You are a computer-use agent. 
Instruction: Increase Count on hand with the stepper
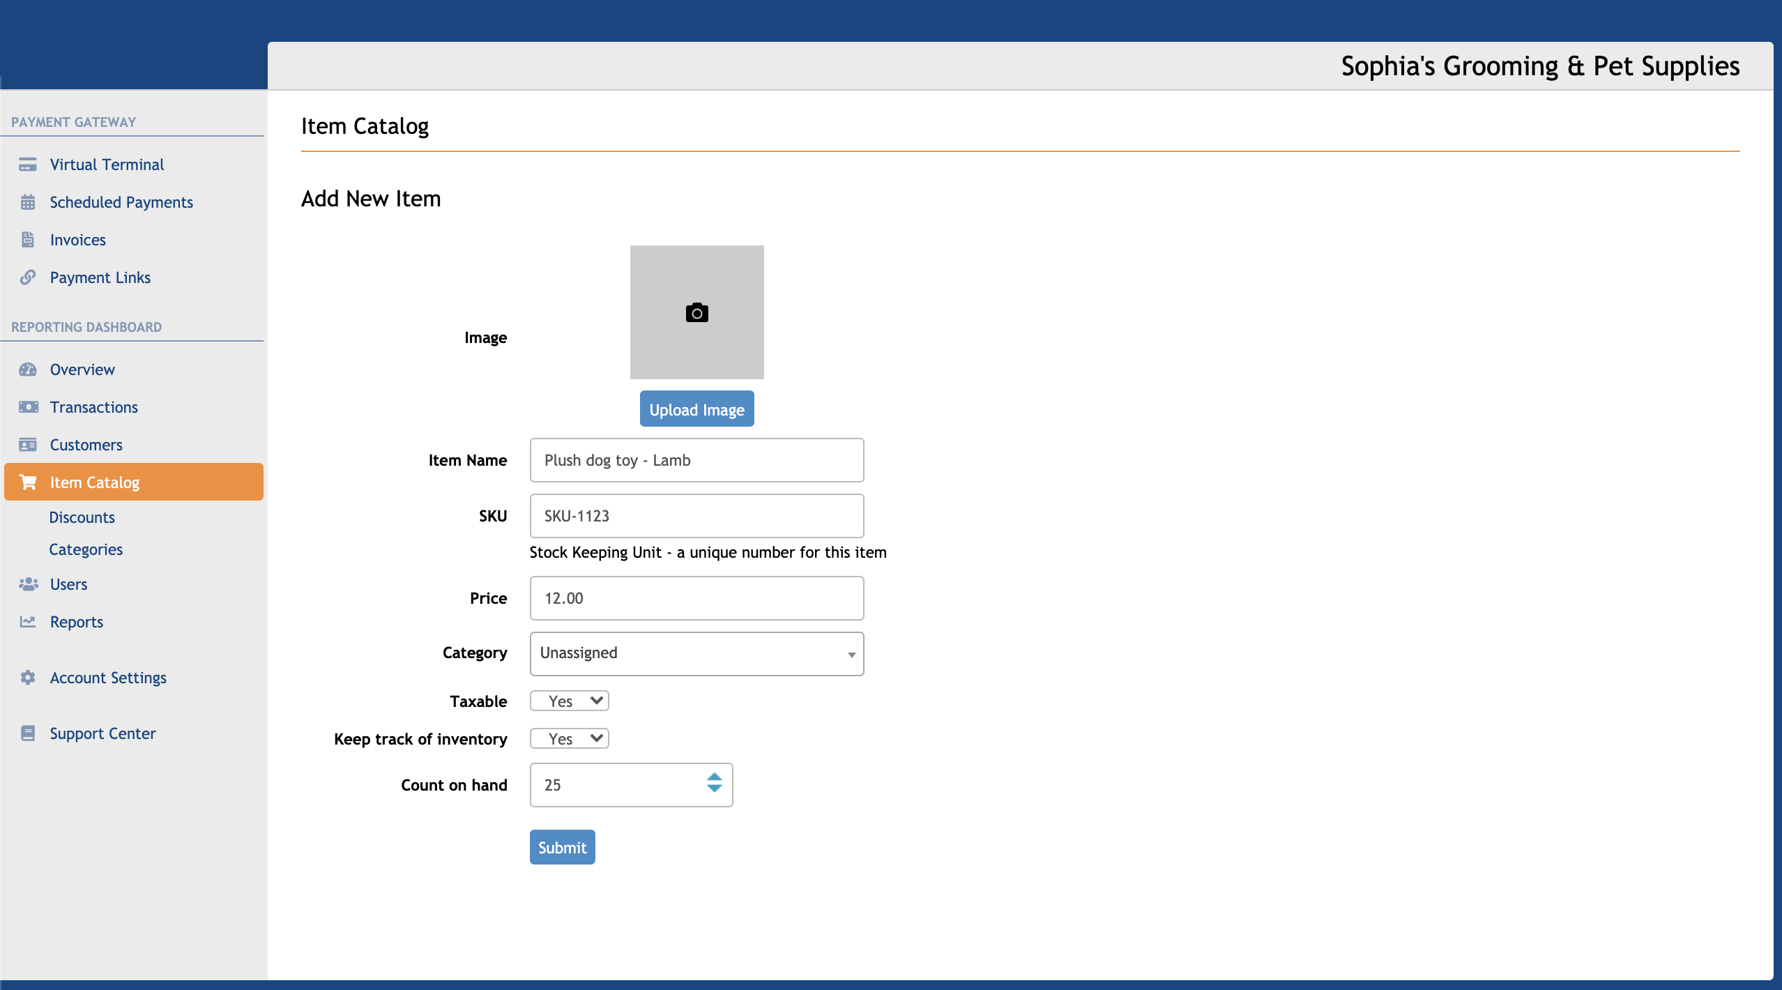tap(715, 777)
